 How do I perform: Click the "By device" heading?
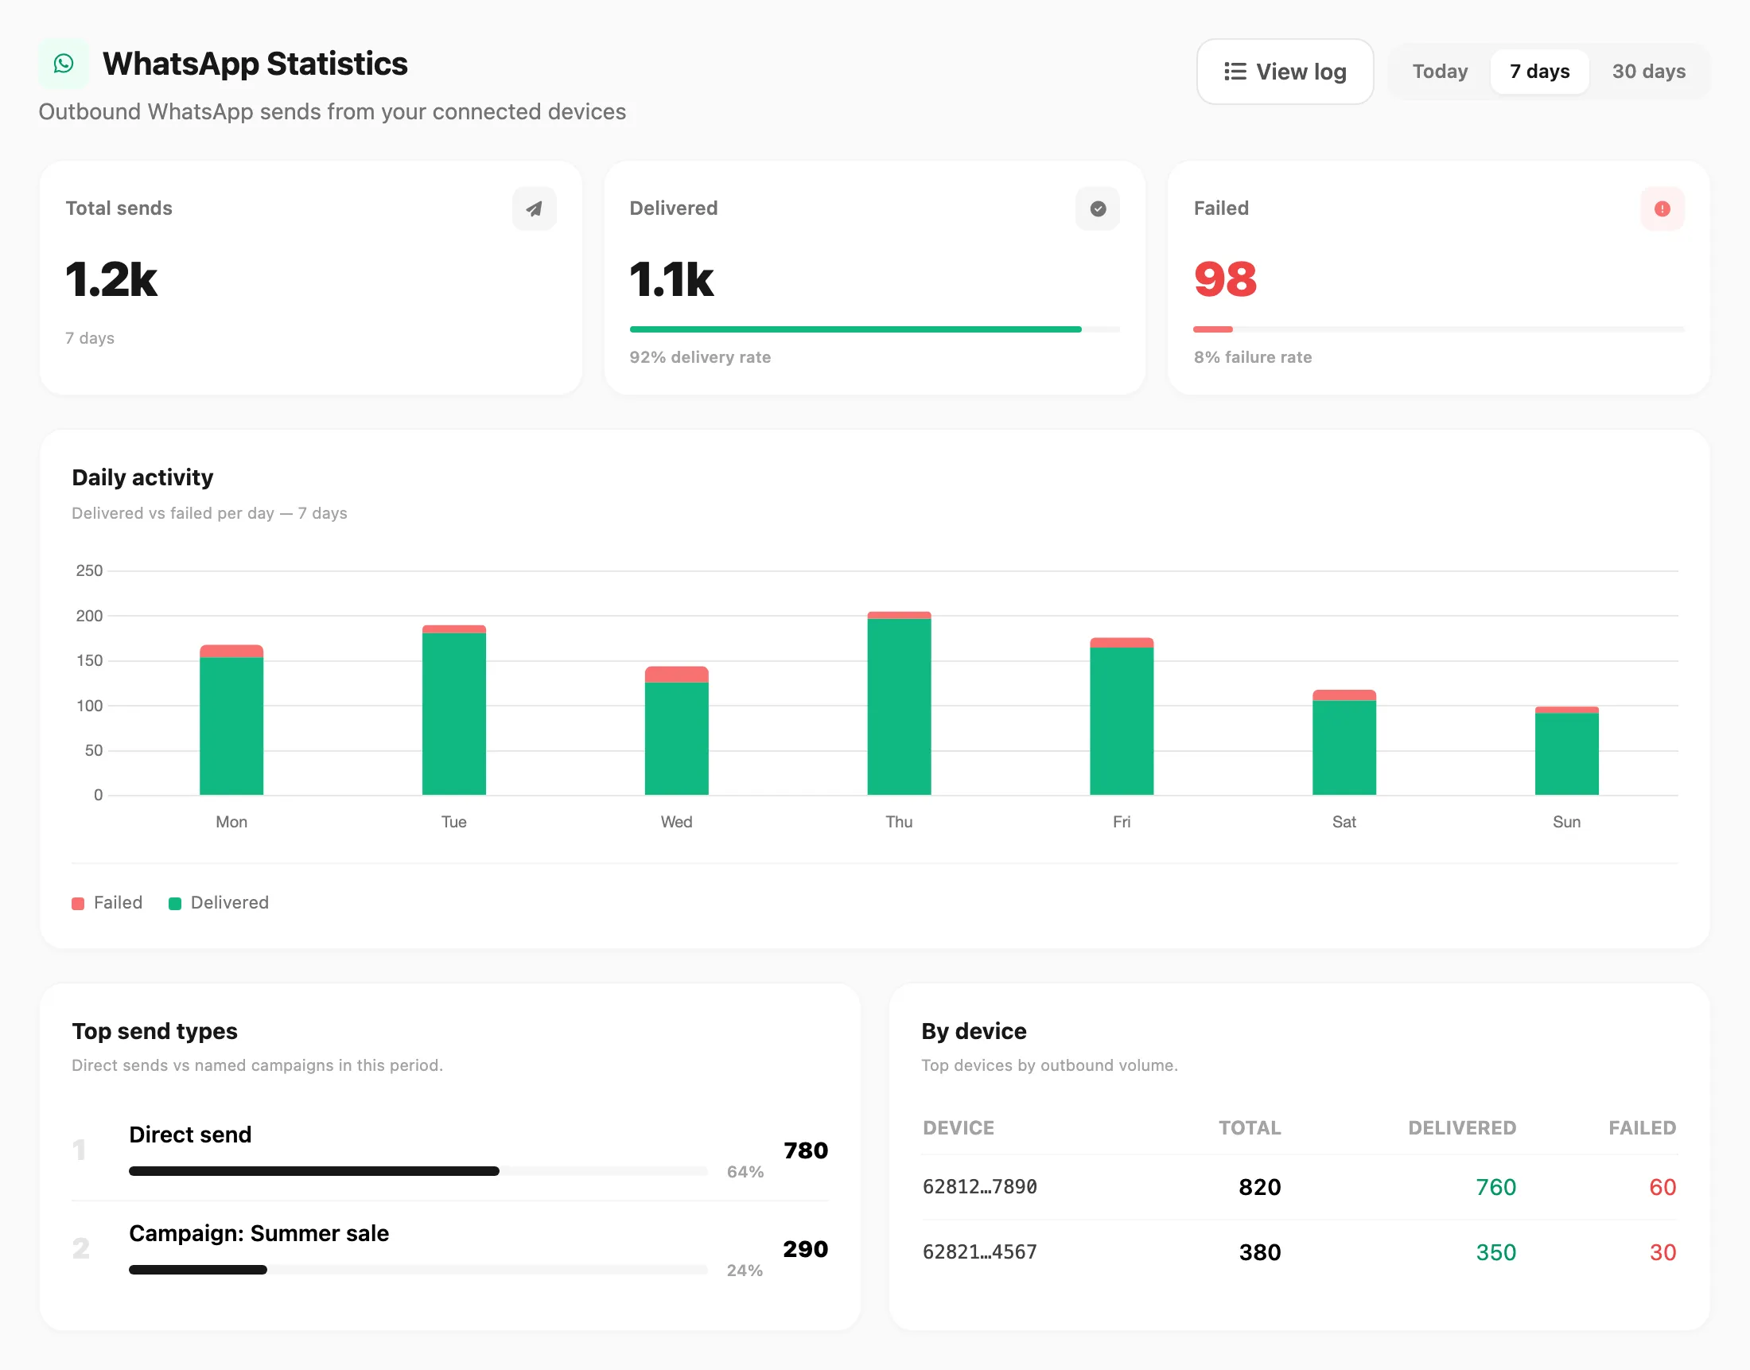pos(974,1031)
